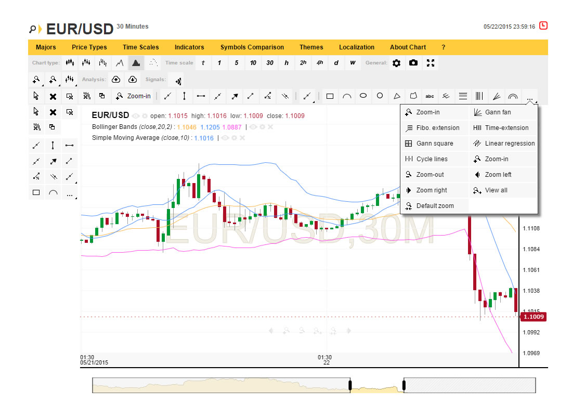Click the left handle of range navigator
Image resolution: width=572 pixels, height=416 pixels.
pyautogui.click(x=350, y=385)
